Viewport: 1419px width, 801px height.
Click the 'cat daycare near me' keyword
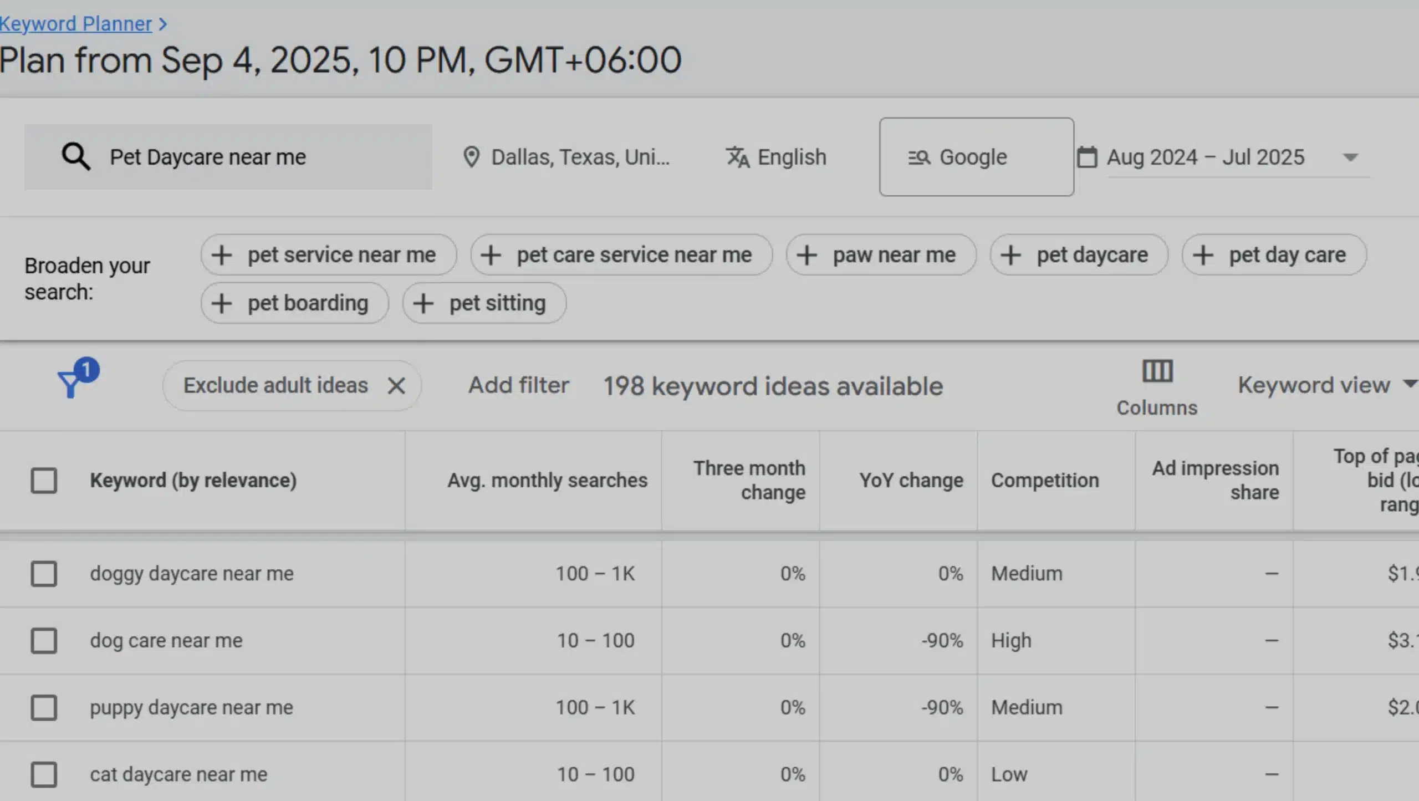178,775
